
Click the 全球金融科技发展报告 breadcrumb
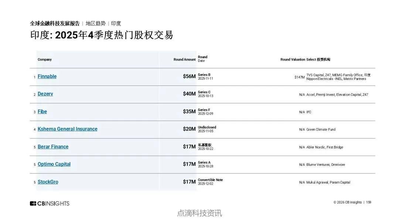point(55,24)
